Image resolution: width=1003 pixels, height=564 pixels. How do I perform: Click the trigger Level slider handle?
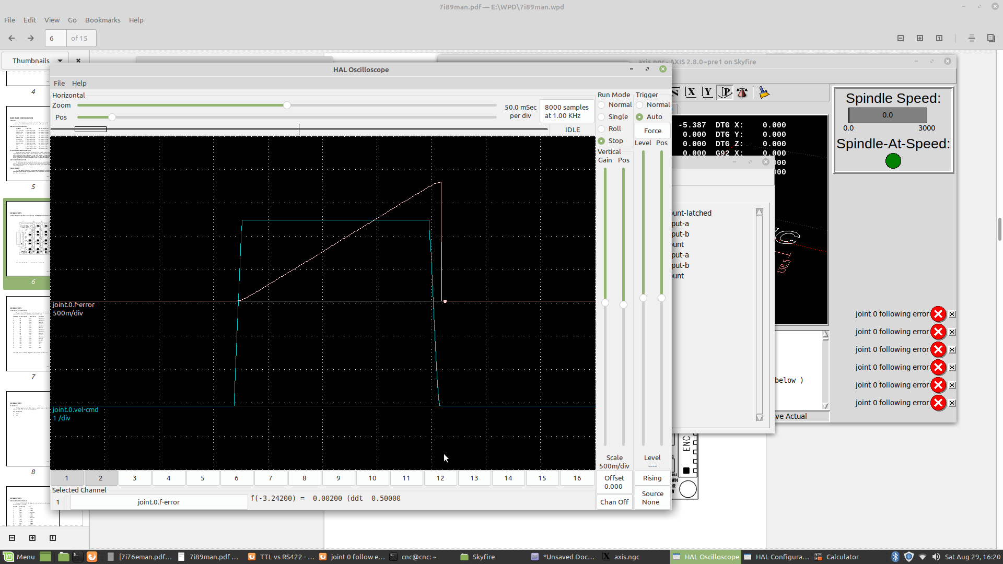pyautogui.click(x=643, y=298)
